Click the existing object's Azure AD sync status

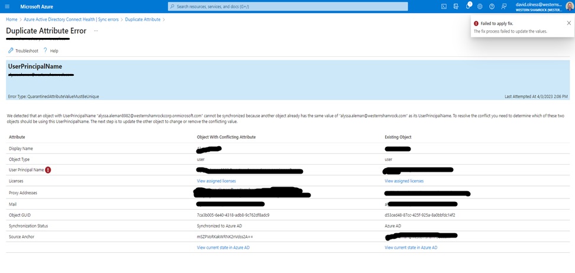393,226
